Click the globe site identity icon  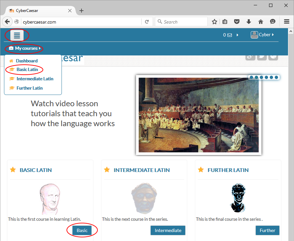coord(17,22)
